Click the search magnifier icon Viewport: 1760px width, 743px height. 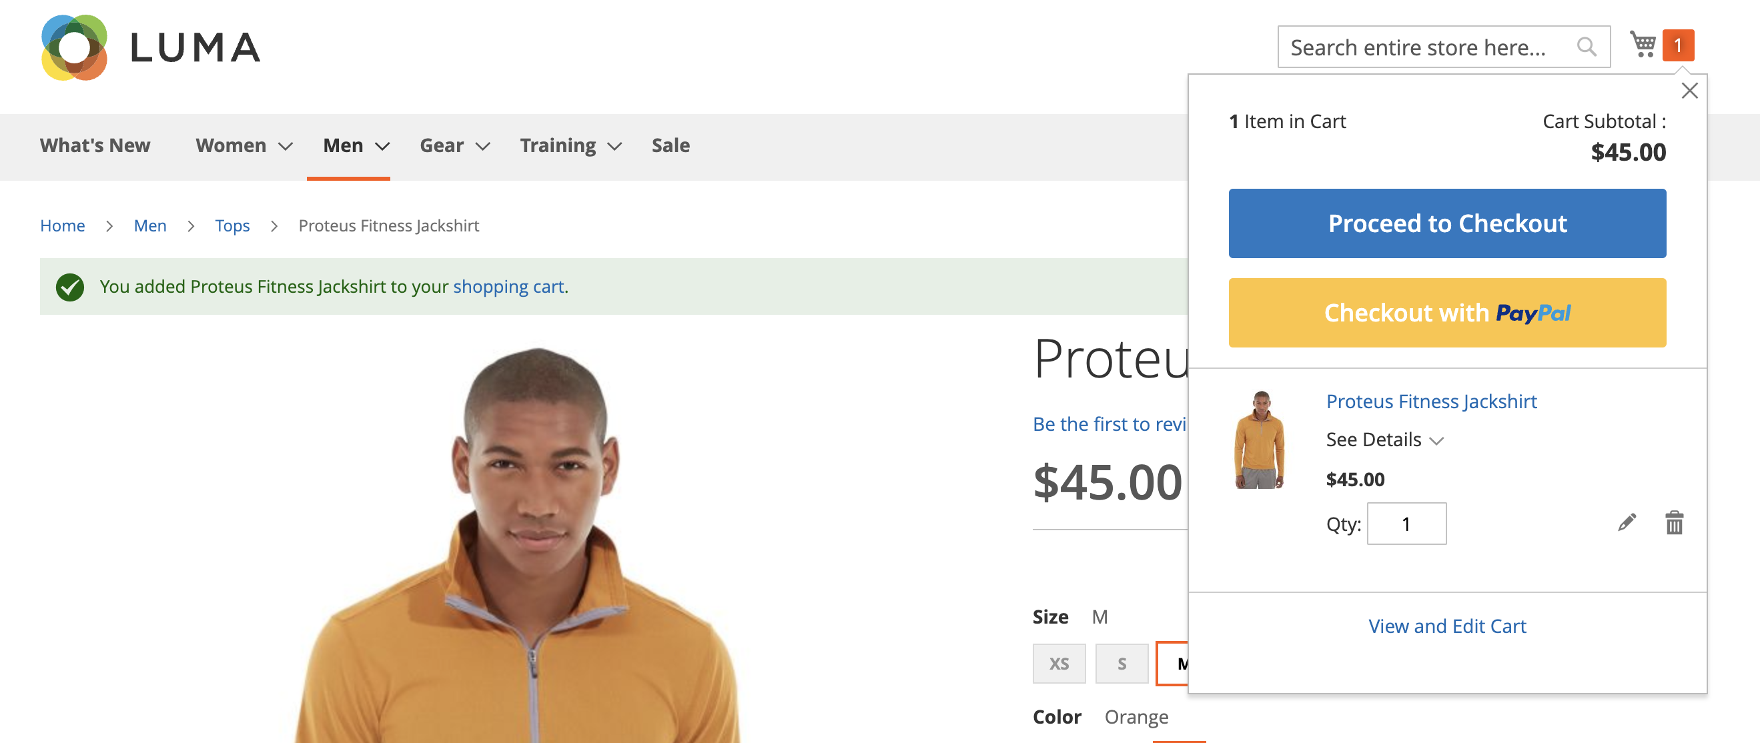tap(1588, 47)
